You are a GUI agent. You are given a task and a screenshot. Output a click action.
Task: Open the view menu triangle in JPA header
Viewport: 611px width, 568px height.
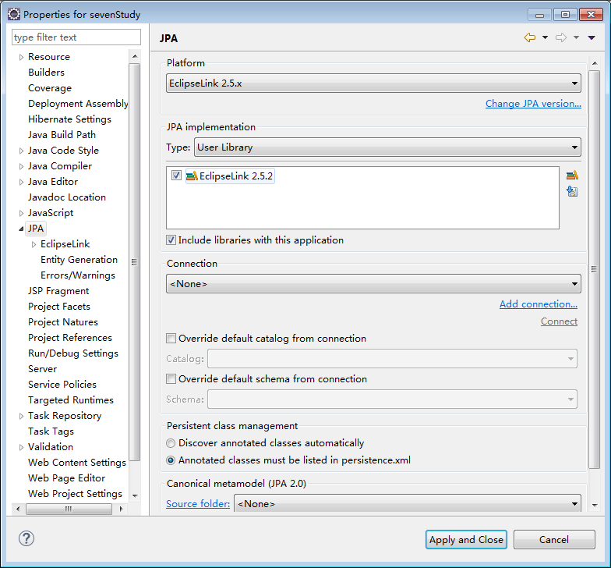pos(592,37)
